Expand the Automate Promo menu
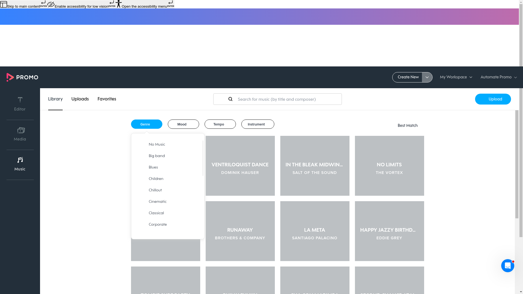Image resolution: width=523 pixels, height=294 pixels. pyautogui.click(x=498, y=77)
